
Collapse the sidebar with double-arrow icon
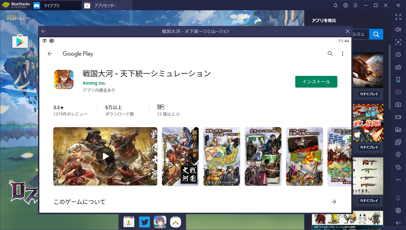pos(398,5)
